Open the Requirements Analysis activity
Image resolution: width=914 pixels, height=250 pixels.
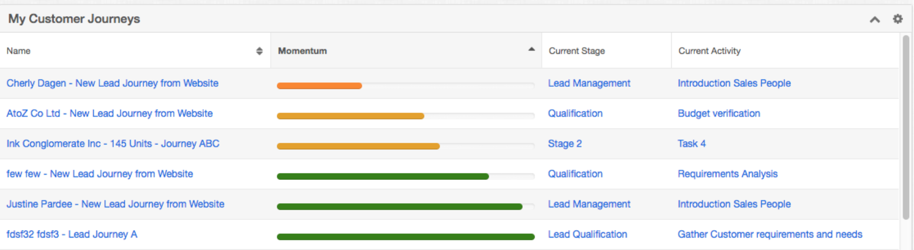(x=727, y=173)
